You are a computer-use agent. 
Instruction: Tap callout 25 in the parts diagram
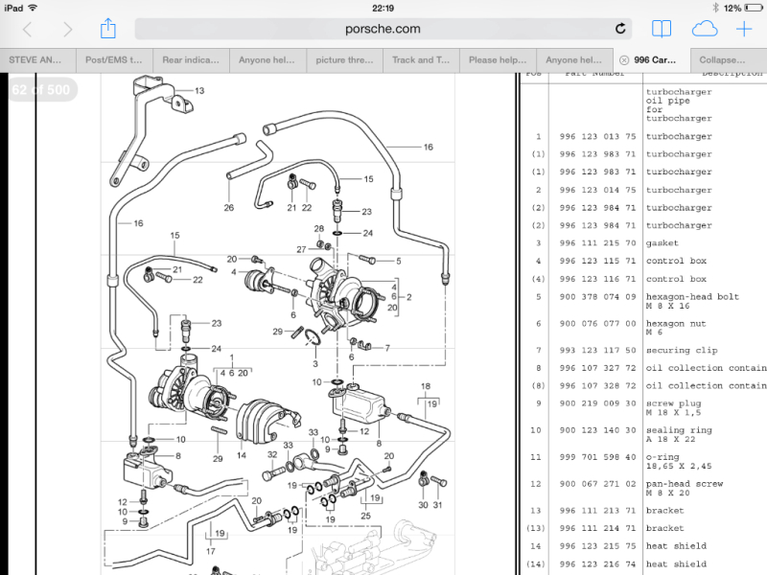[365, 516]
